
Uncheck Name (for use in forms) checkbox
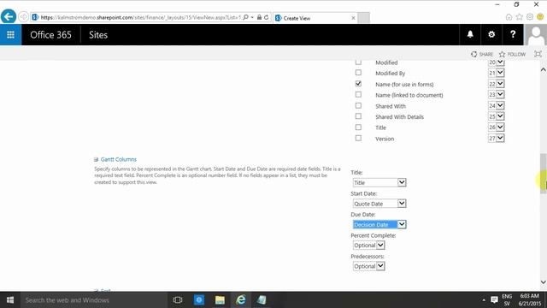pyautogui.click(x=358, y=84)
